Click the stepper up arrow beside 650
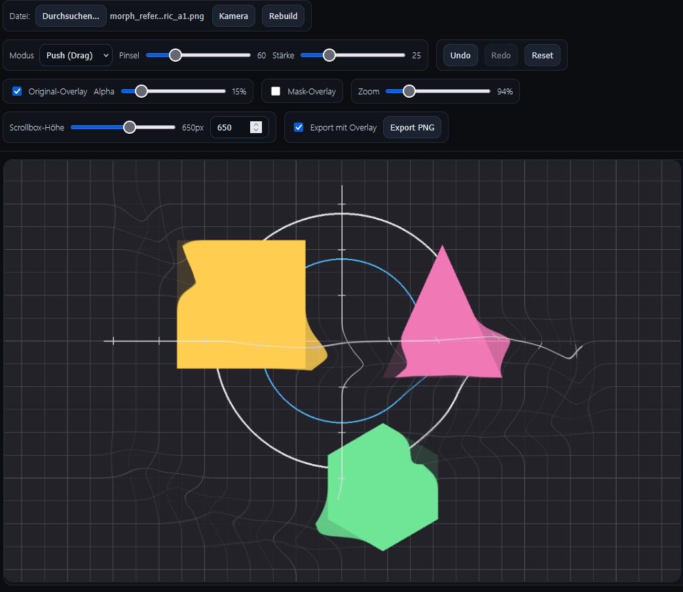683x592 pixels. pyautogui.click(x=257, y=124)
